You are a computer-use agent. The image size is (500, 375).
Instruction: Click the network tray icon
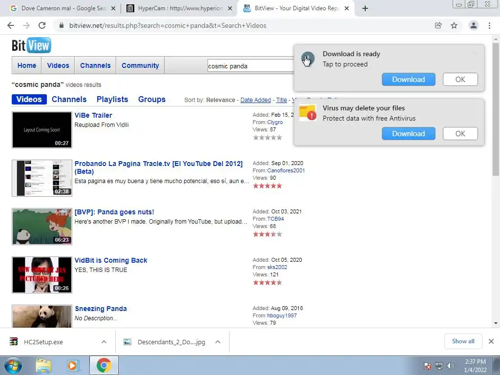[439, 366]
